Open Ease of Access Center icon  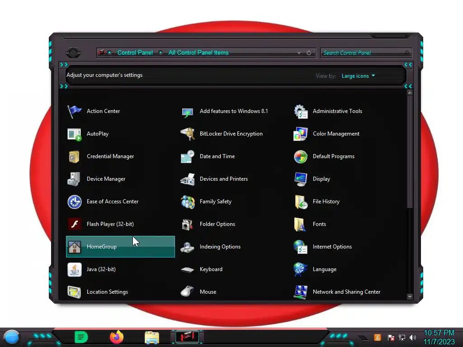pyautogui.click(x=75, y=202)
